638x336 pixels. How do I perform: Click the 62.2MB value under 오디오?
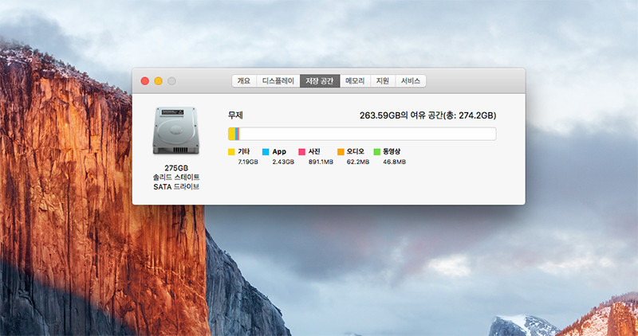358,162
